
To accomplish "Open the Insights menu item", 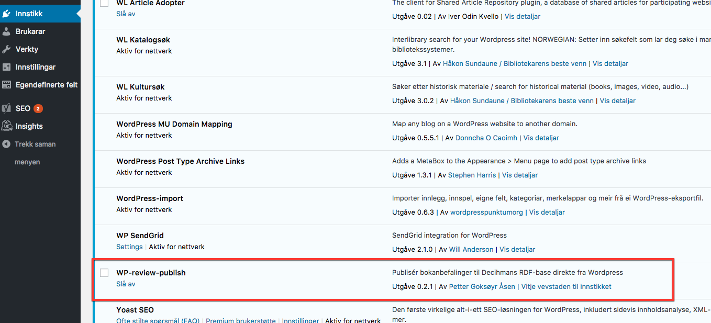I will (x=40, y=126).
